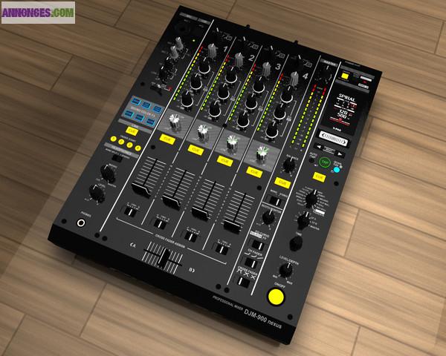Click the effect Time knob
Screen dimensions: 446x356
pos(296,243)
